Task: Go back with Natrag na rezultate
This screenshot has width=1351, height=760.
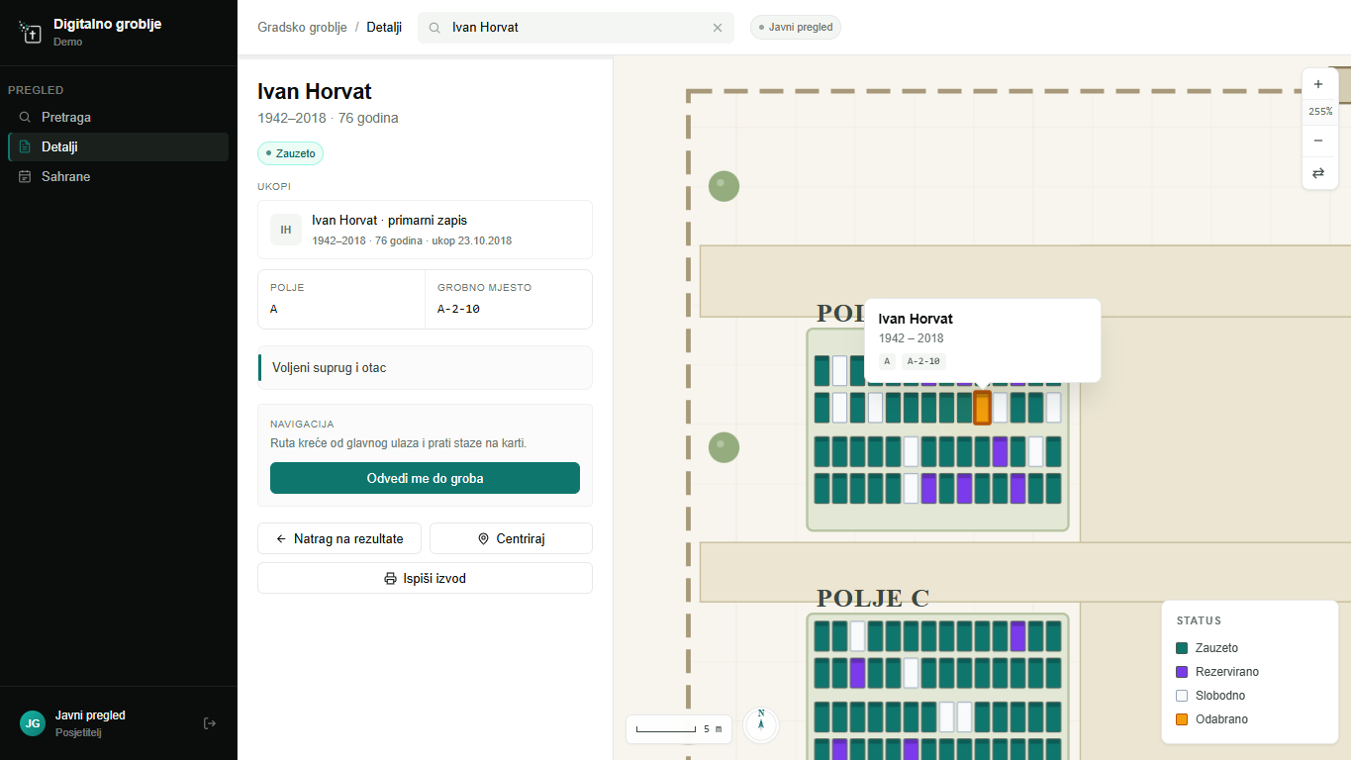Action: coord(339,538)
